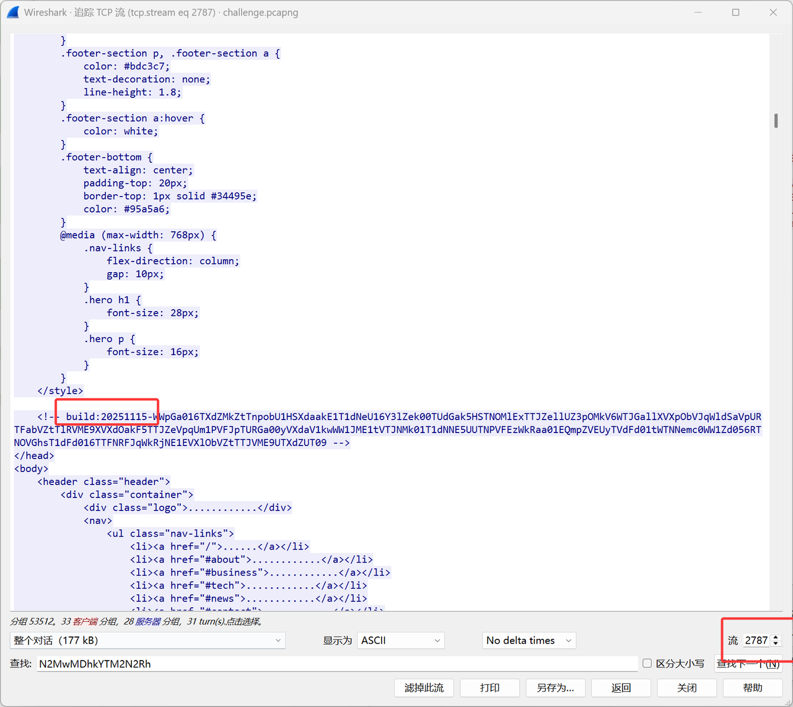Open help with the 帮助 button
This screenshot has height=707, width=793.
pos(752,688)
